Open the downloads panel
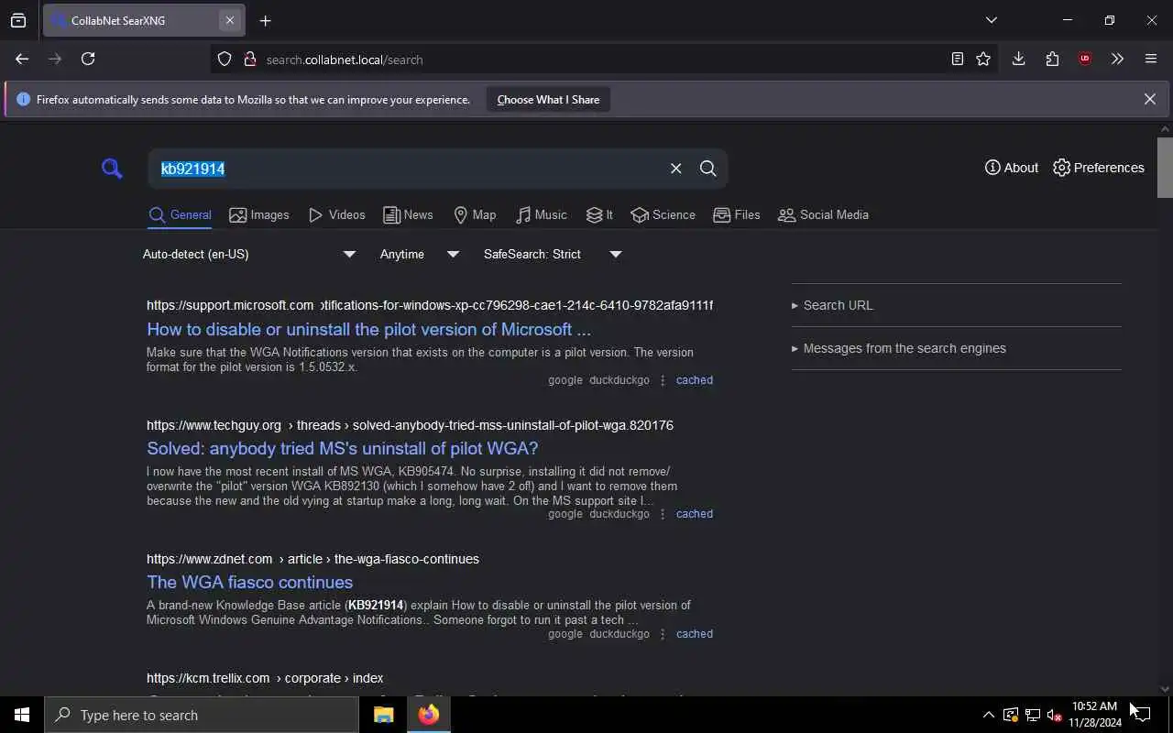Image resolution: width=1173 pixels, height=733 pixels. (x=1018, y=59)
